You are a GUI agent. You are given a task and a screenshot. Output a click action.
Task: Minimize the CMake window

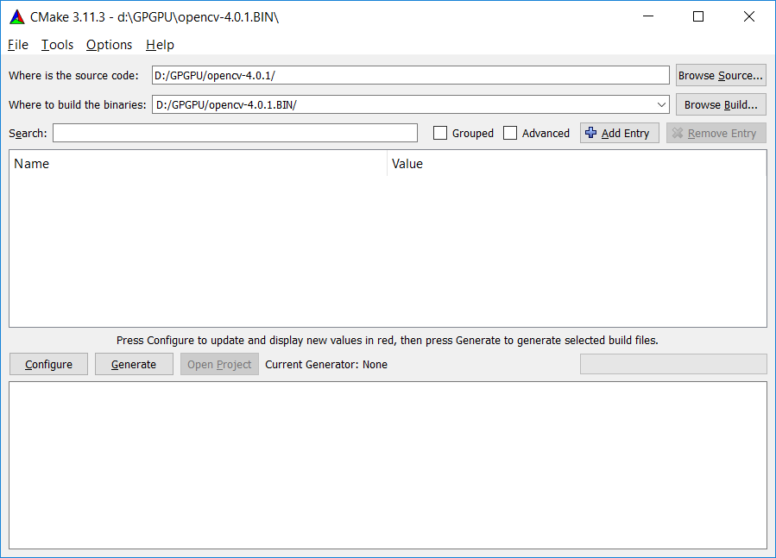click(x=648, y=17)
